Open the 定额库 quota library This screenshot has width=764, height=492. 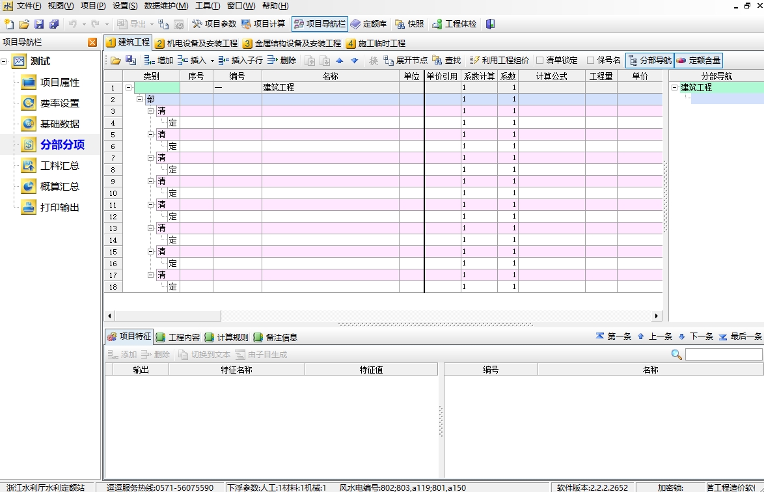369,24
